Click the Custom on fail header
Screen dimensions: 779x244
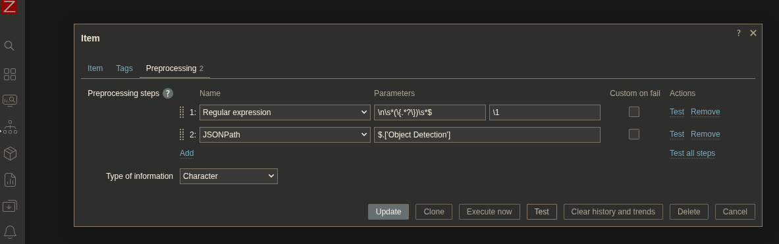tap(635, 93)
